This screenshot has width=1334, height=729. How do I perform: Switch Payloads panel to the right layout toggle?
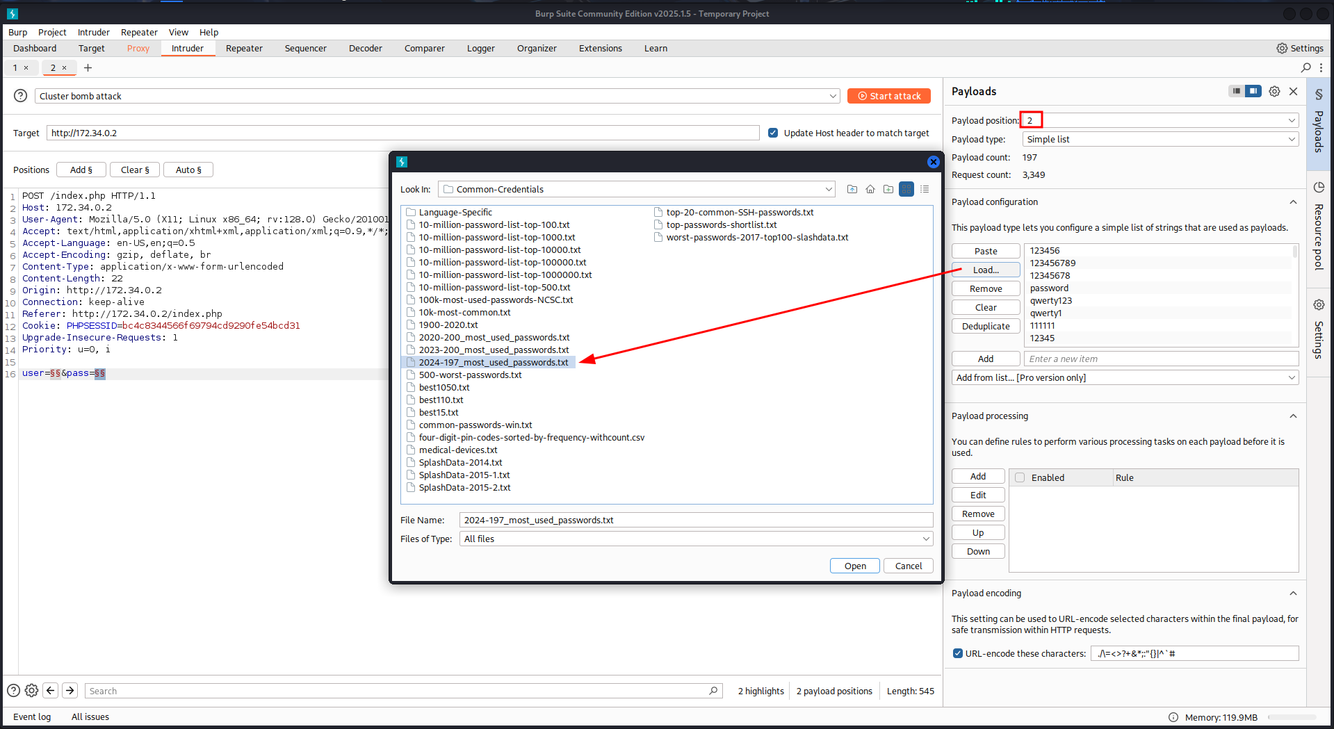(1253, 91)
